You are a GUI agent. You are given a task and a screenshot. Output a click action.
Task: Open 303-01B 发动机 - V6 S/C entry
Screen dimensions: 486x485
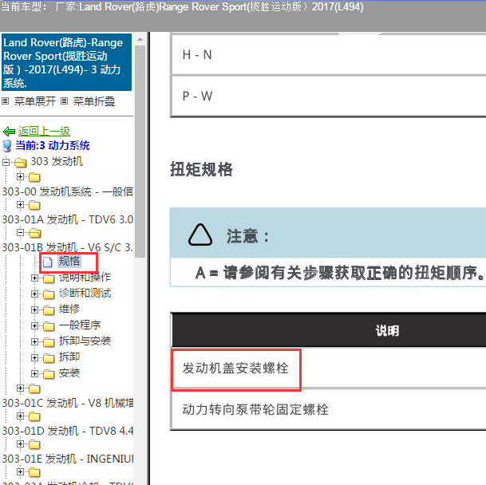68,247
